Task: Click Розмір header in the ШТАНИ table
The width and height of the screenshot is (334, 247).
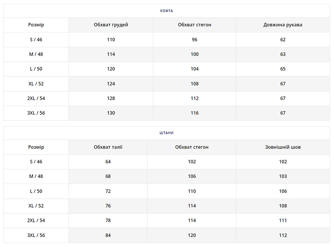Action: pos(36,147)
